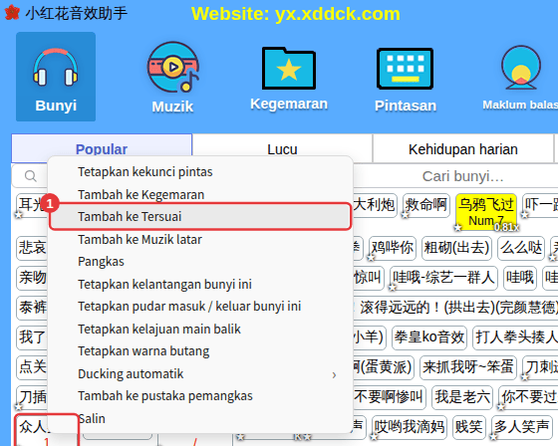Play the 亲吻 sound button
The width and height of the screenshot is (558, 446).
[32, 278]
